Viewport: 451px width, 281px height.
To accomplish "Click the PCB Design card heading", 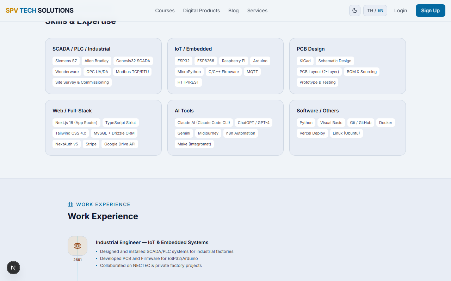I will tap(311, 49).
